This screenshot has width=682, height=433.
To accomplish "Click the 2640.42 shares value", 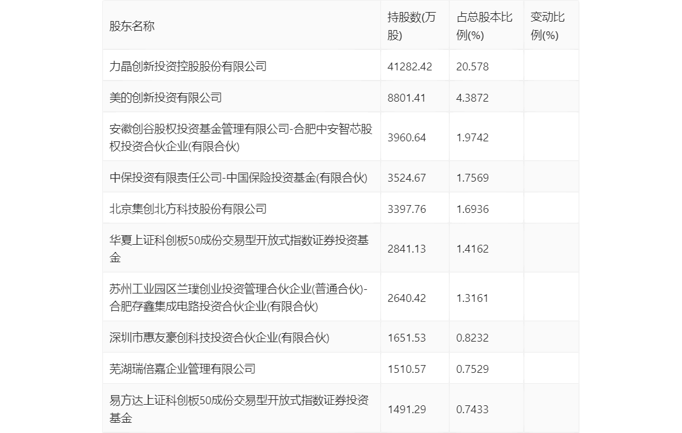I will tap(406, 298).
